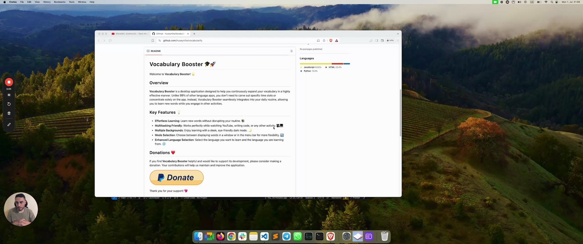583x244 pixels.
Task: Stop the screen recording with the red button
Action: (9, 82)
